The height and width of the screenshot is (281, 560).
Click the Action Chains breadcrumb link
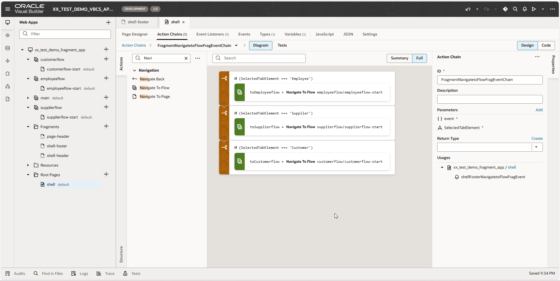[x=134, y=45]
